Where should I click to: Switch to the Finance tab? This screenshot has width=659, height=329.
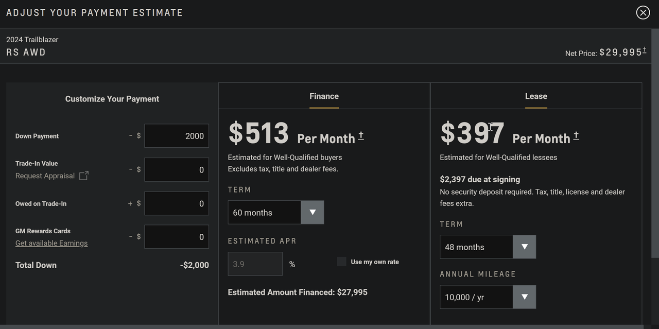click(324, 96)
